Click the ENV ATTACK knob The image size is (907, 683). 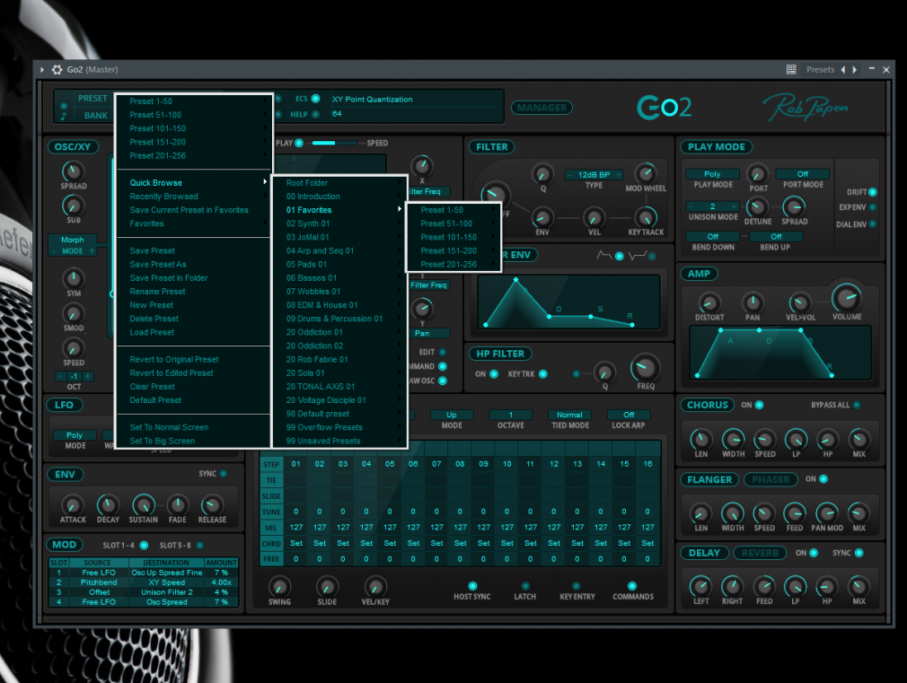pyautogui.click(x=73, y=505)
